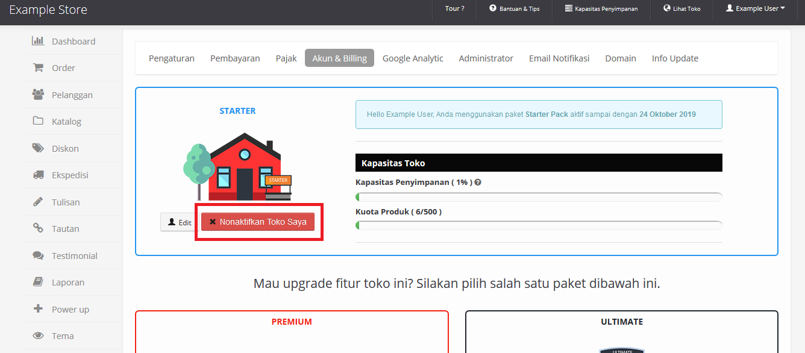This screenshot has width=805, height=353.
Task: Click the Diskon tags icon
Action: point(38,148)
